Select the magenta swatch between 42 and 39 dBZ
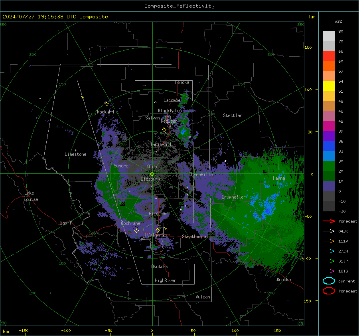Image resolution: width=359 pixels, height=336 pixels. 329,126
